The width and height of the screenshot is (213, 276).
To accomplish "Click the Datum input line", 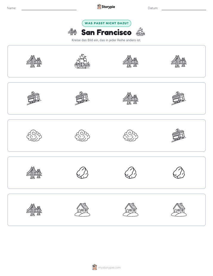I will pos(184,8).
